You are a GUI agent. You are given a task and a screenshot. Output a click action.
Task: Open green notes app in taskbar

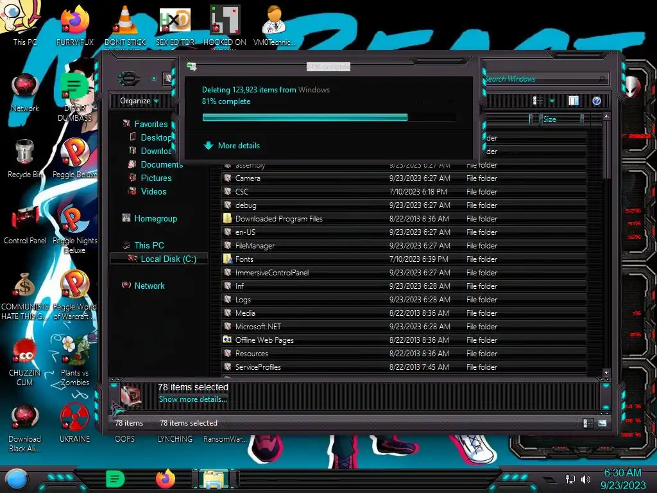click(x=115, y=479)
